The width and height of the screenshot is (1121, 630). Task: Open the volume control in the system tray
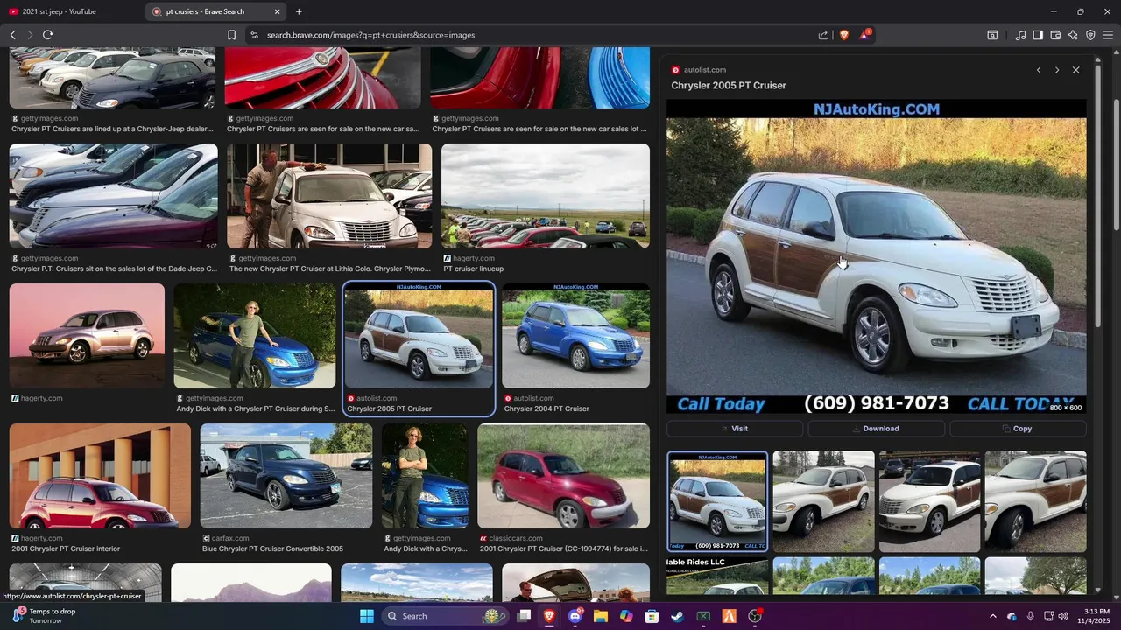pyautogui.click(x=1063, y=616)
